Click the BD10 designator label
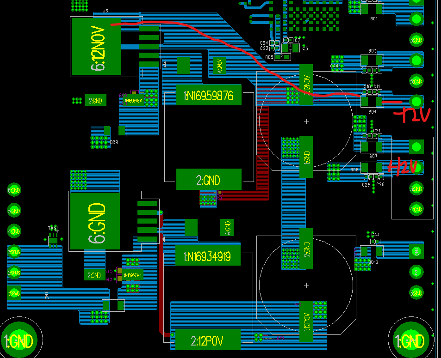The height and width of the screenshot is (358, 441). pyautogui.click(x=373, y=262)
